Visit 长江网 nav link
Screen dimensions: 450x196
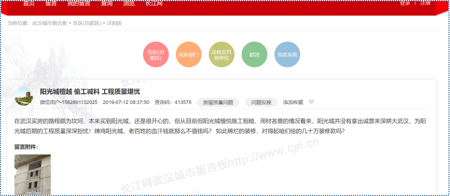click(x=154, y=4)
